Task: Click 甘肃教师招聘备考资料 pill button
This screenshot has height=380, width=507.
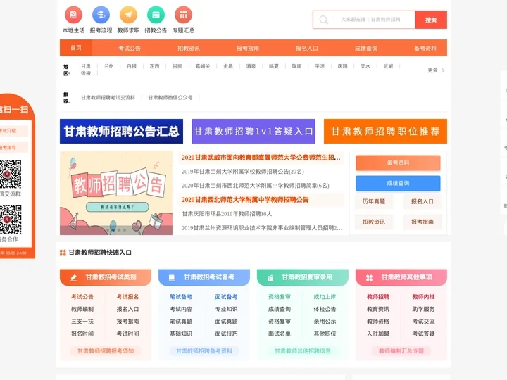Action: 204,351
